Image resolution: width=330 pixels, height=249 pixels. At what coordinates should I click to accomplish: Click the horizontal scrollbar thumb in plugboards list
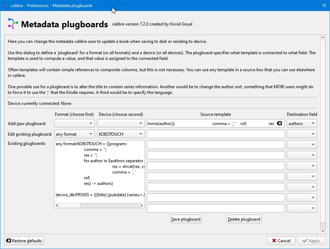[x=70, y=205]
